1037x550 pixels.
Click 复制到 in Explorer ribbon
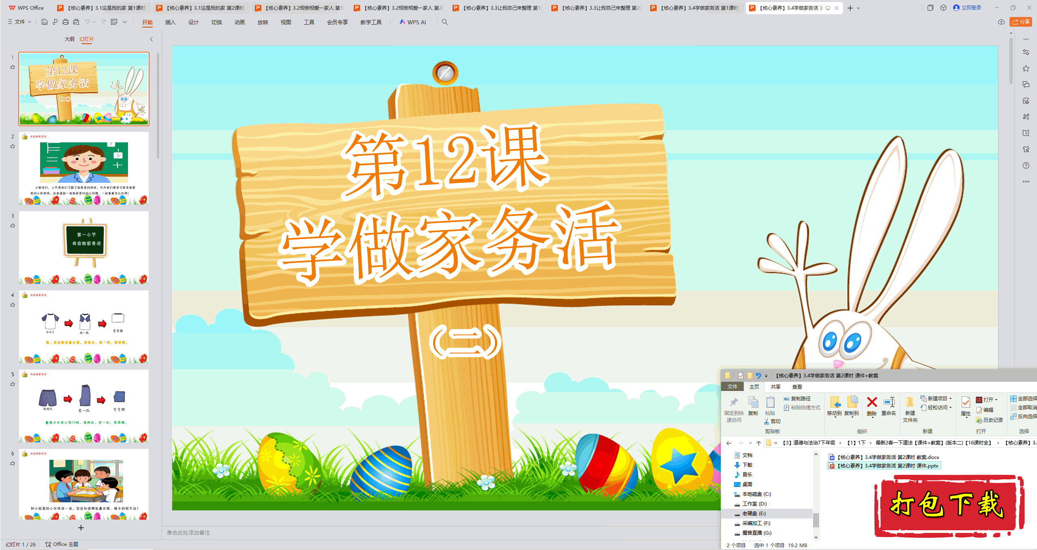851,406
